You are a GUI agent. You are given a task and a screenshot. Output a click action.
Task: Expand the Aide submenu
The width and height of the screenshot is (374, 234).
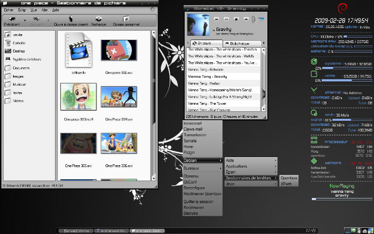[x=251, y=161]
